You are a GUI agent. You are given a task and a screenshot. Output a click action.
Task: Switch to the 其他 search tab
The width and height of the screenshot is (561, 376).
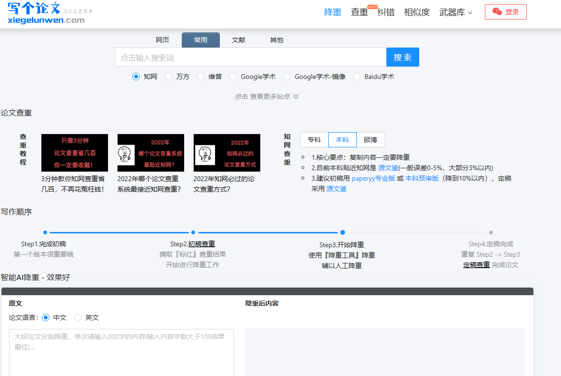[276, 40]
